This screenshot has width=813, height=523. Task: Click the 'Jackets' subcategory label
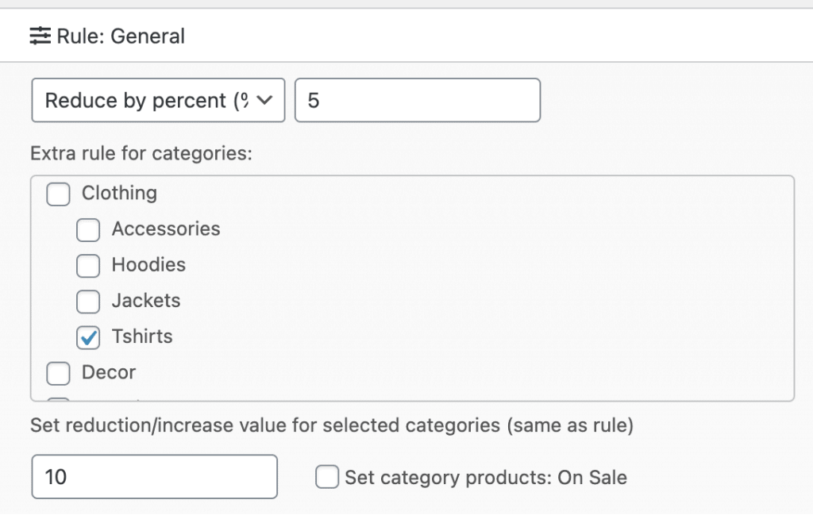click(x=146, y=301)
